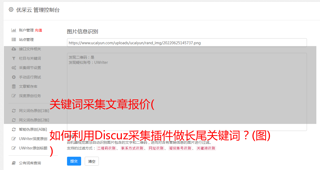The image size is (320, 170).
Task: Go to 接口文件相关 section
Action: [x=30, y=49]
